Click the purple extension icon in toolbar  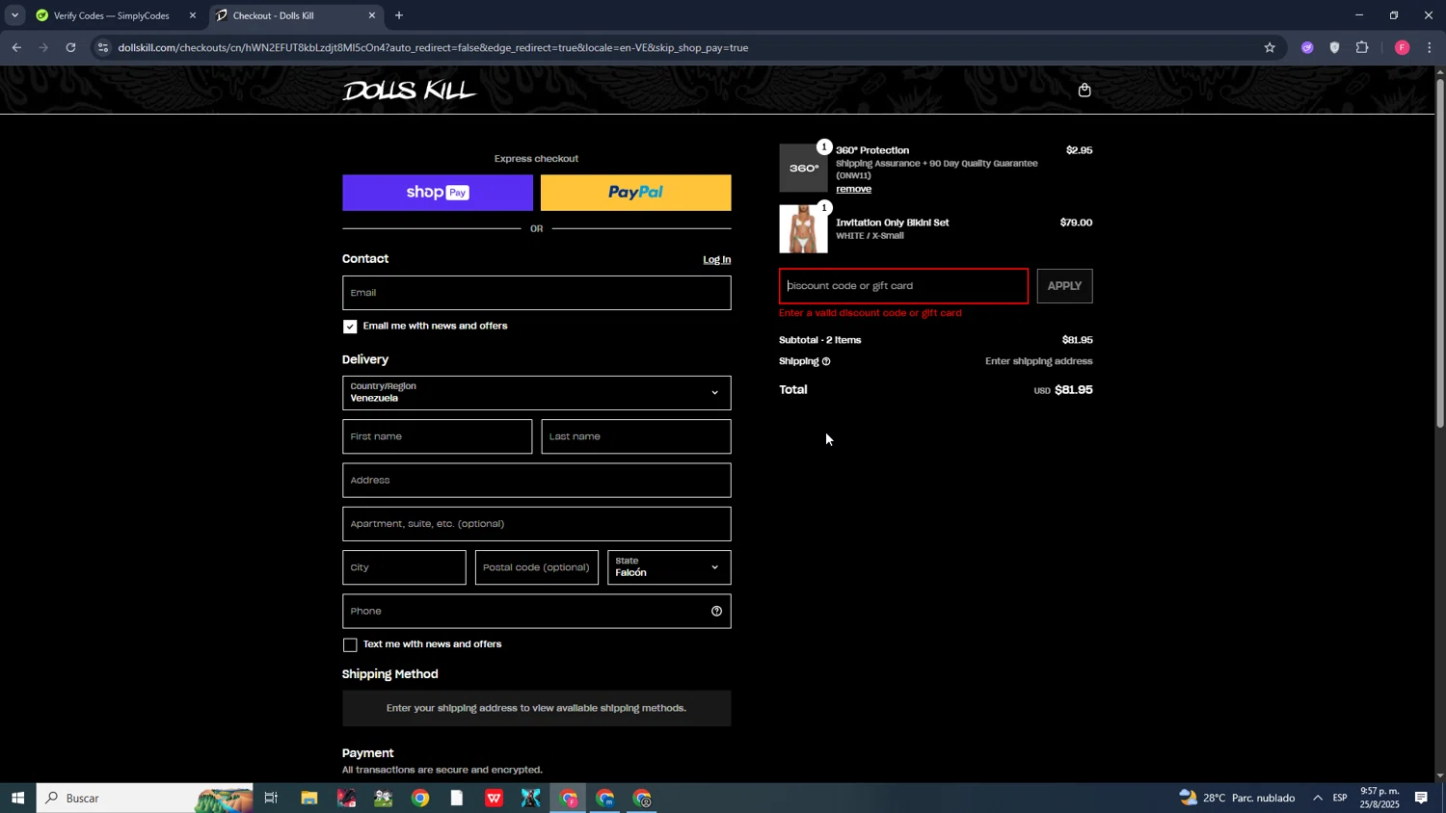coord(1307,47)
